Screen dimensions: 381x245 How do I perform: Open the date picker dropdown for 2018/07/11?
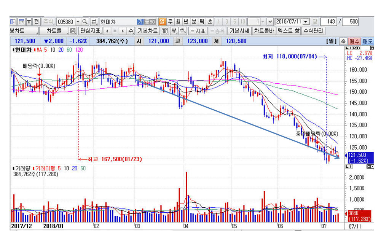(x=306, y=22)
